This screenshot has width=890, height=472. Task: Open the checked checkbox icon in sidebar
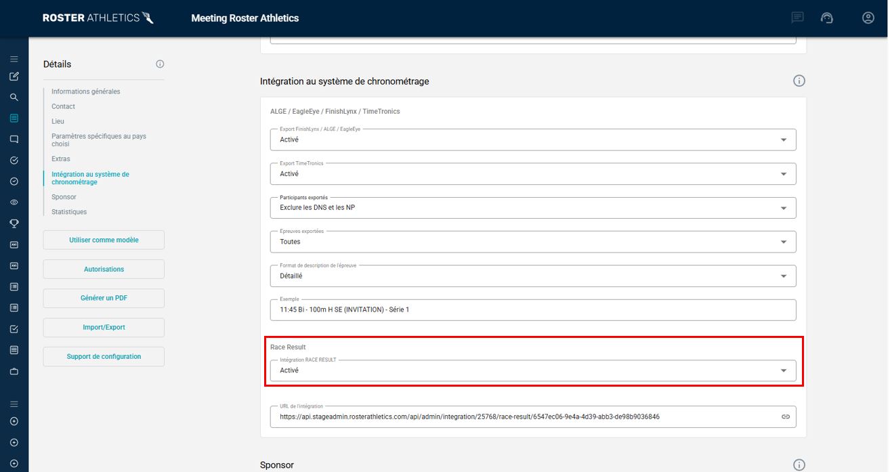click(x=14, y=329)
